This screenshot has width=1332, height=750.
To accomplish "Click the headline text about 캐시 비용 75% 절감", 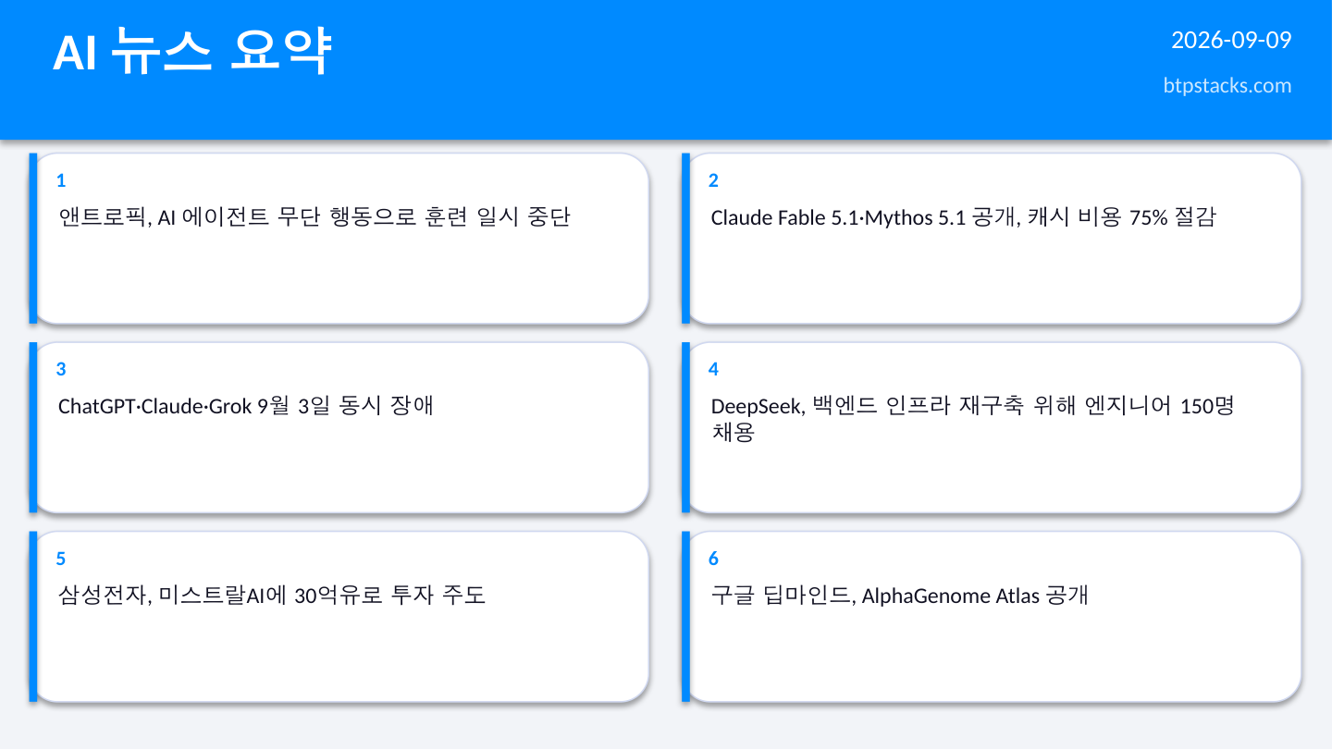I will [x=963, y=218].
